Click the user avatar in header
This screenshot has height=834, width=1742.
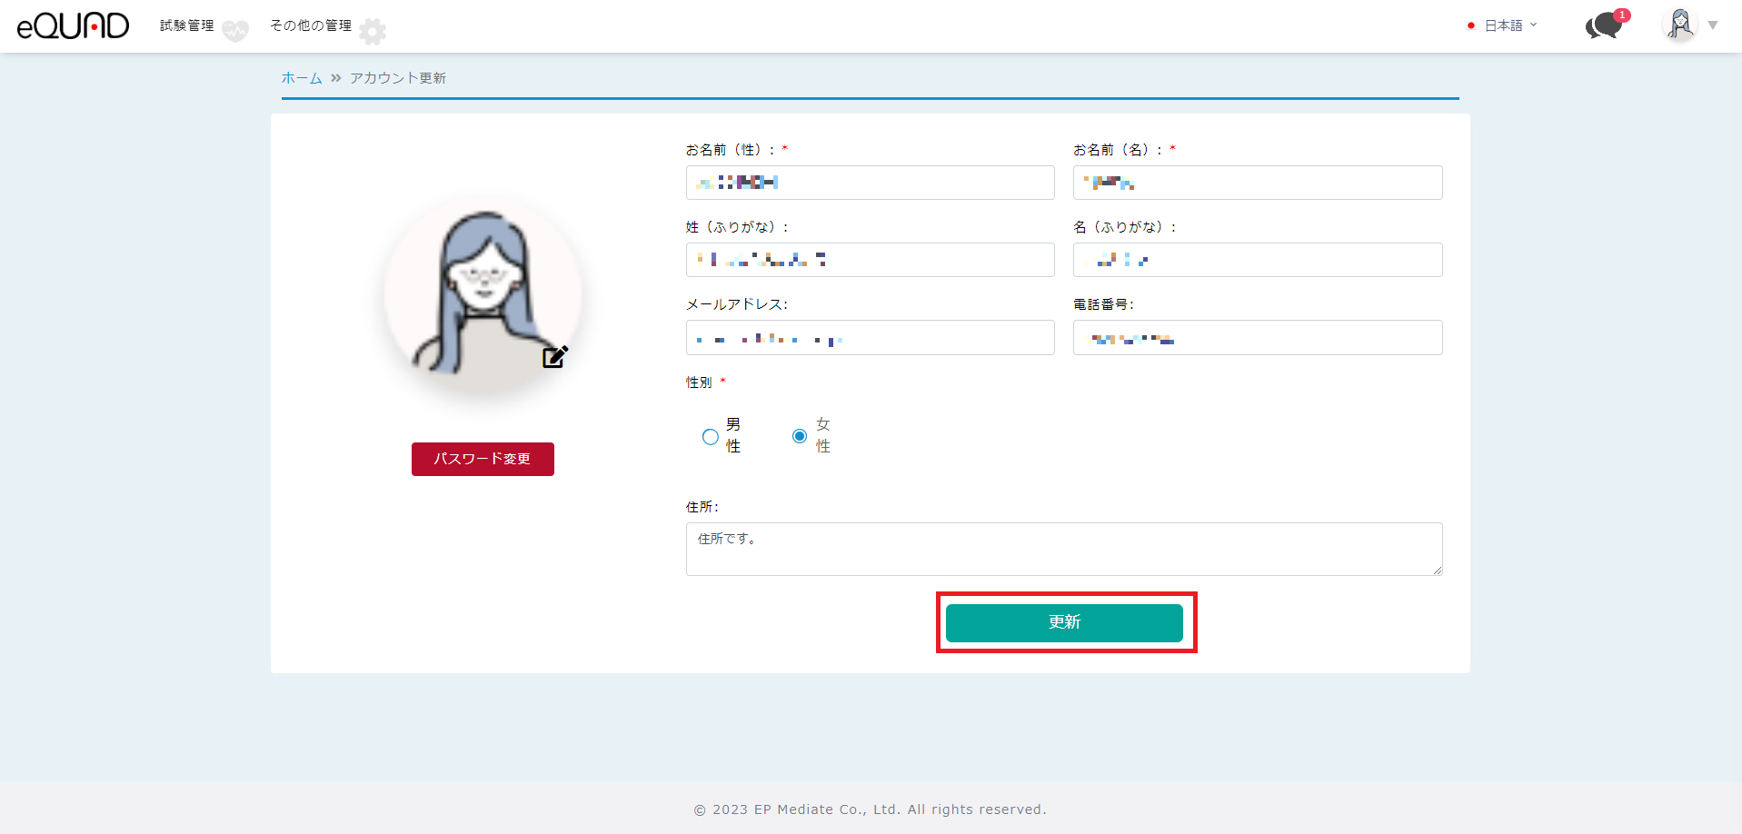point(1679,25)
